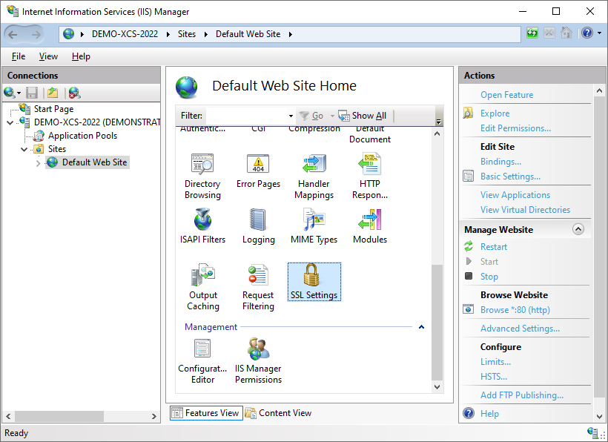Viewport: 608px width, 442px height.
Task: Click the Create New Connection toolbar icon
Action: pyautogui.click(x=10, y=93)
